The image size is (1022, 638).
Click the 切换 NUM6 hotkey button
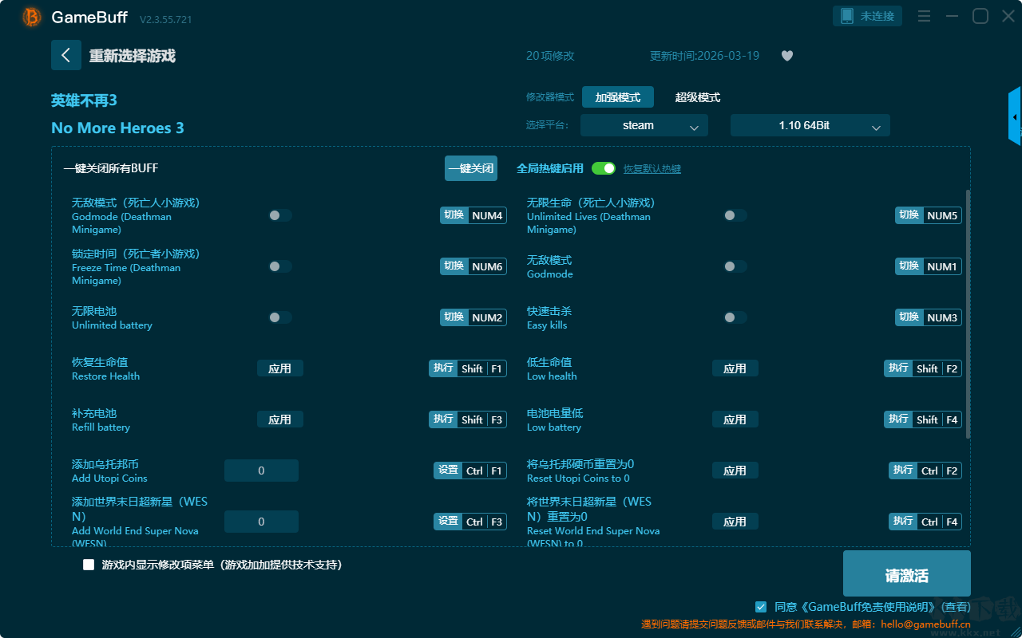[x=473, y=266]
